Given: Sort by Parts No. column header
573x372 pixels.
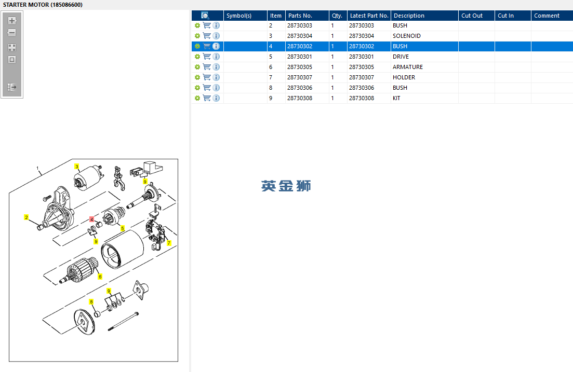Looking at the screenshot, I should (x=308, y=16).
